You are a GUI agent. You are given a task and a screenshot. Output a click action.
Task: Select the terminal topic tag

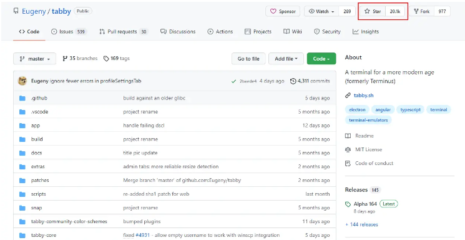pos(439,109)
